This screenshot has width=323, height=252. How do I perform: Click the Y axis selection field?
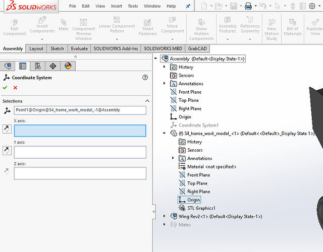click(80, 152)
